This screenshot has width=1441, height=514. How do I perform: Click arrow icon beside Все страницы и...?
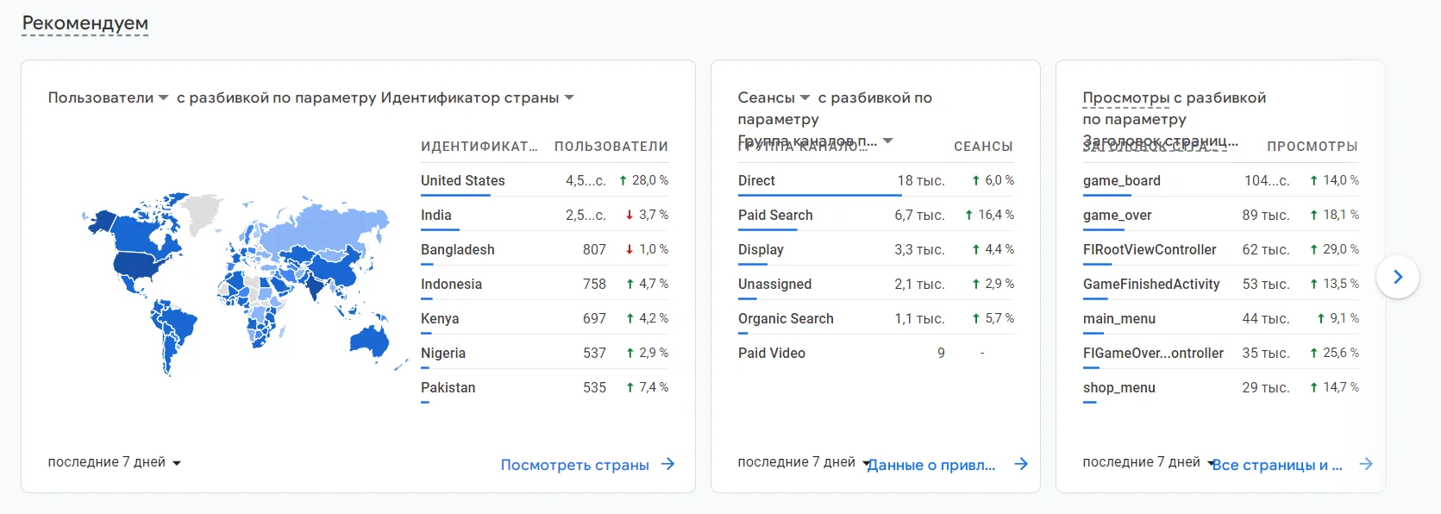[x=1366, y=464]
